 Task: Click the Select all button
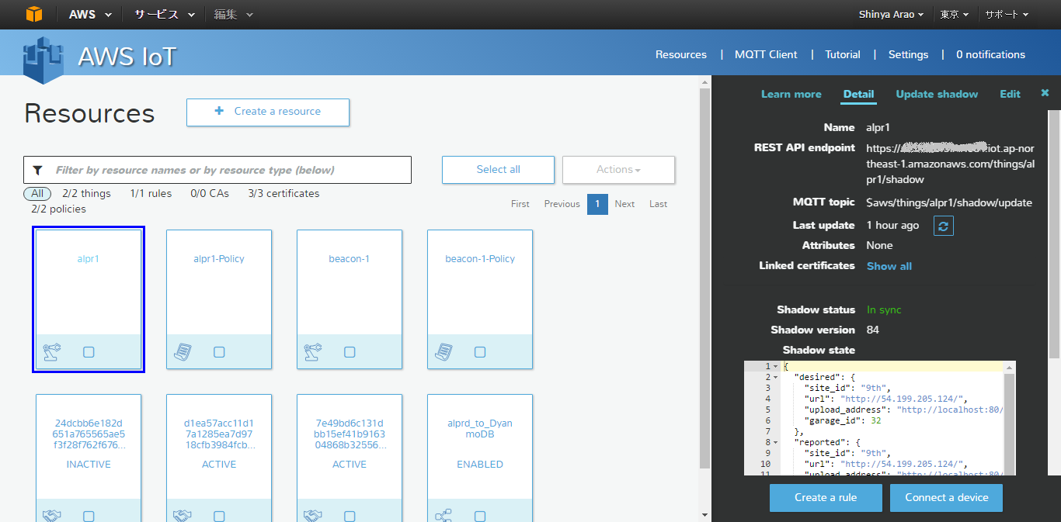(x=498, y=170)
